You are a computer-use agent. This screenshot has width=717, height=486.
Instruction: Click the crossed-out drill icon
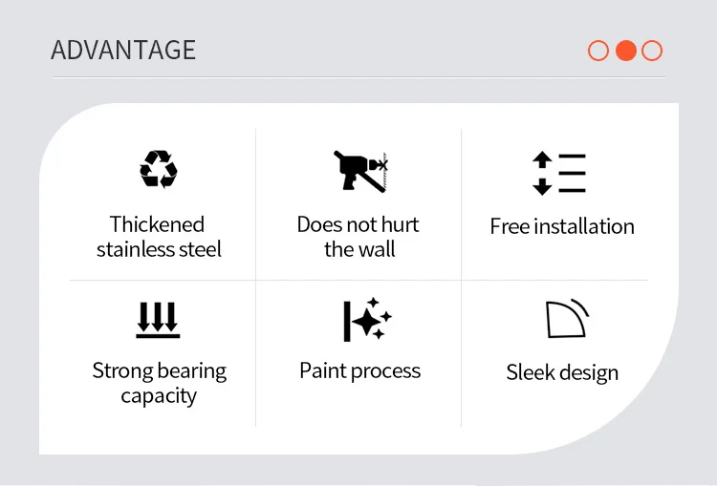coord(359,172)
